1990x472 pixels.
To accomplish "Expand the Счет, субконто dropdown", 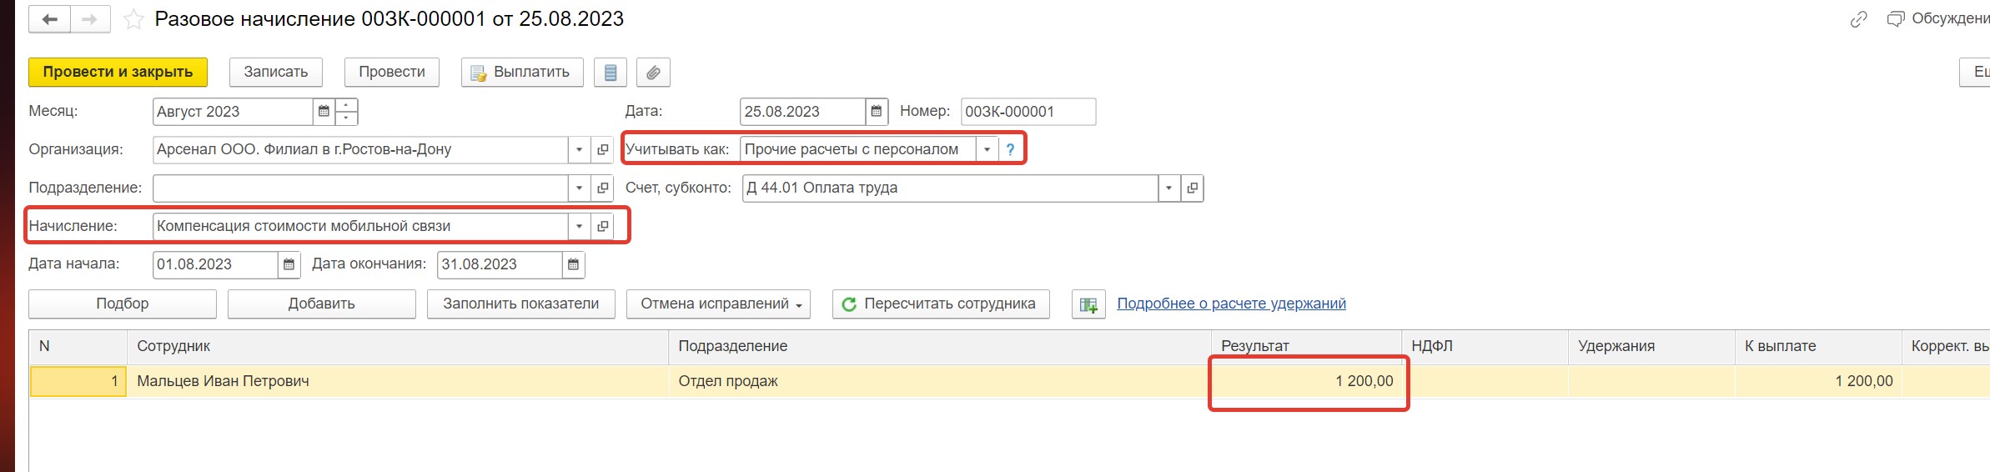I will click(1168, 188).
